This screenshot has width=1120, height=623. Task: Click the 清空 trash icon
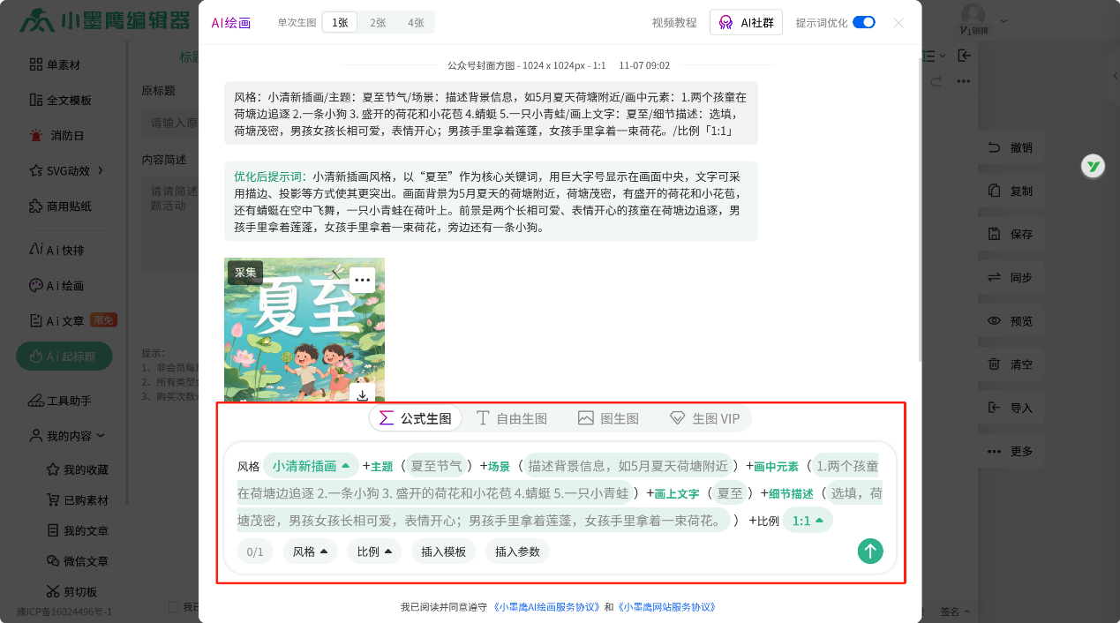995,364
